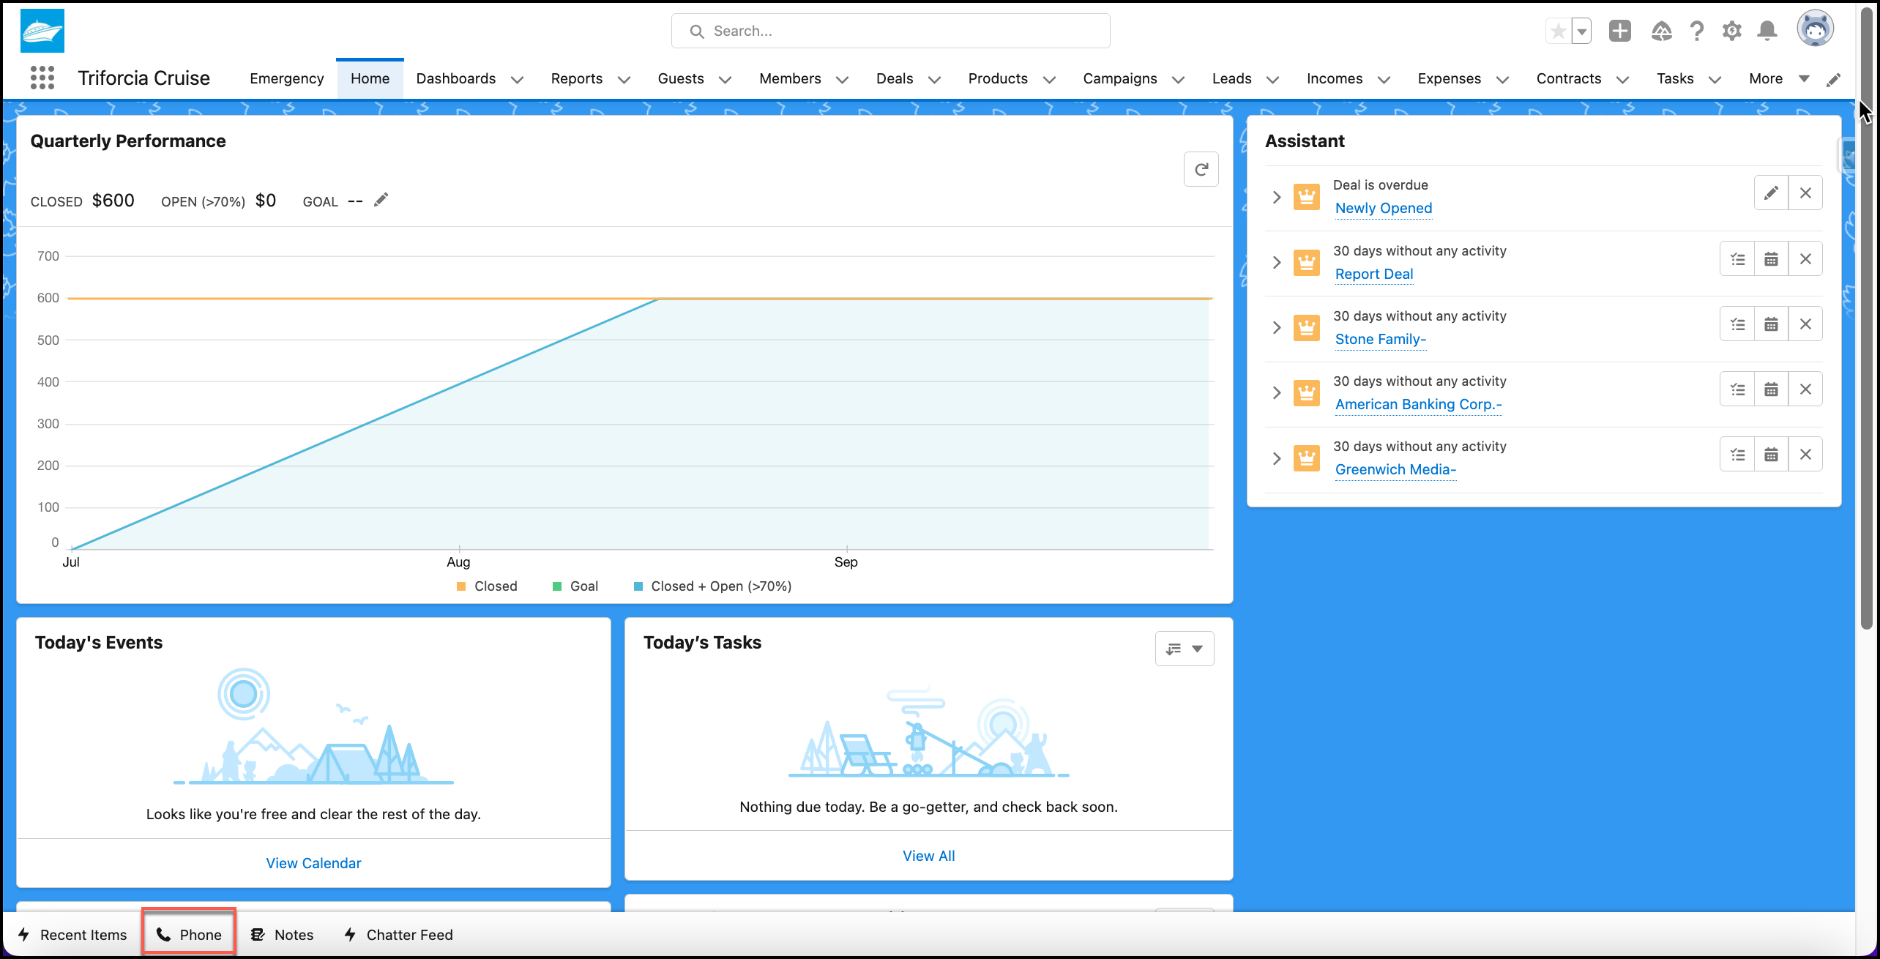Screen dimensions: 1880x959
Task: Open the Stone Family- deal link
Action: 1380,339
